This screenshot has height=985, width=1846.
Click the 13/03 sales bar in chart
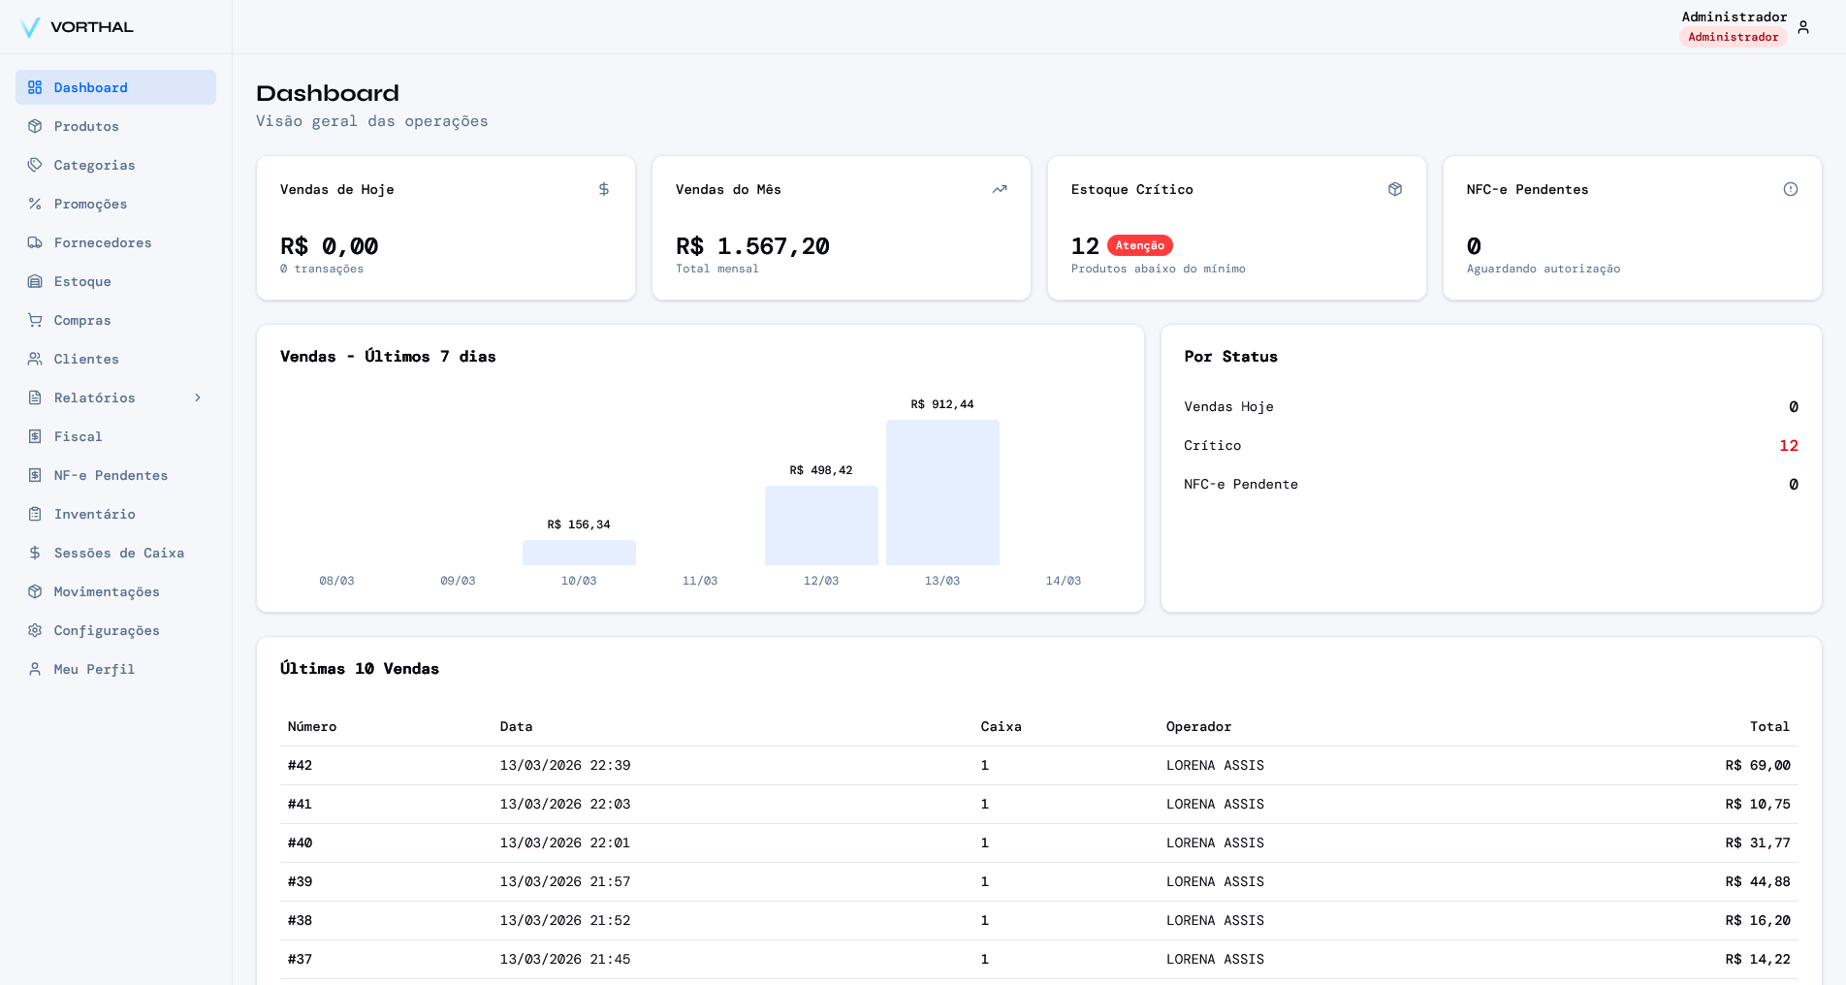[x=942, y=492]
